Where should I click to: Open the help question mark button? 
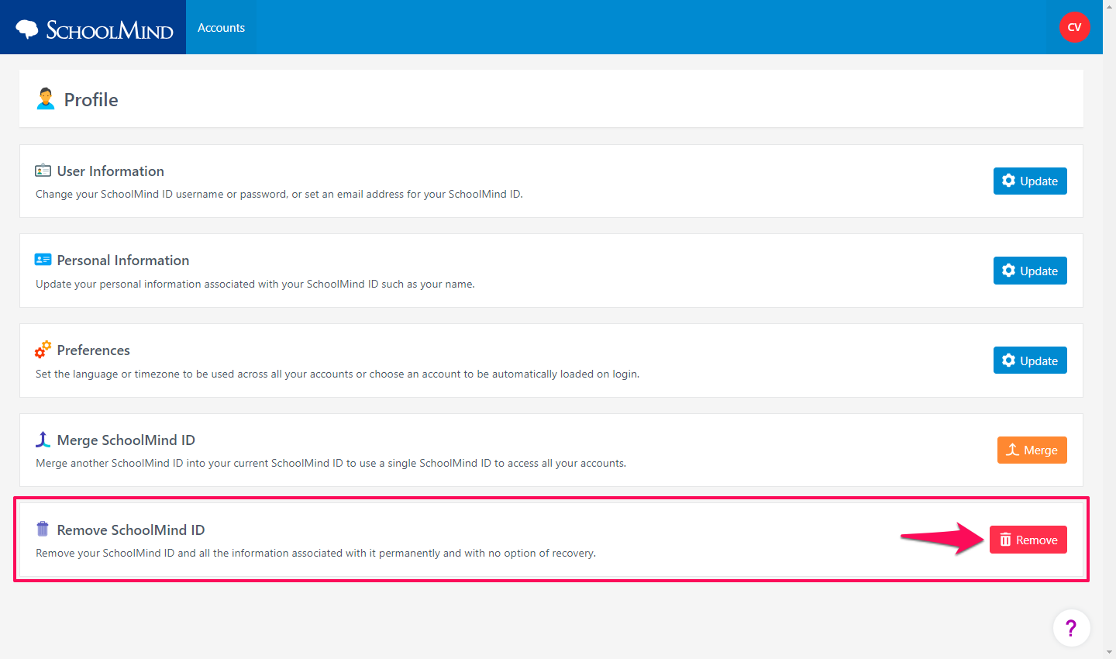[1072, 628]
